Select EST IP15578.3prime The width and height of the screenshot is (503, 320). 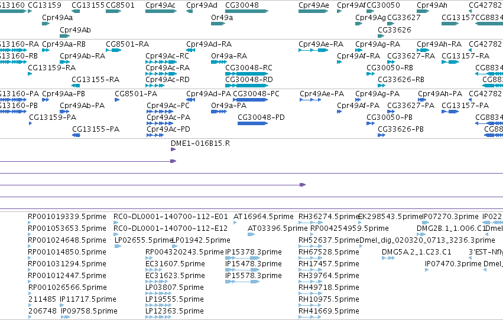242,282
